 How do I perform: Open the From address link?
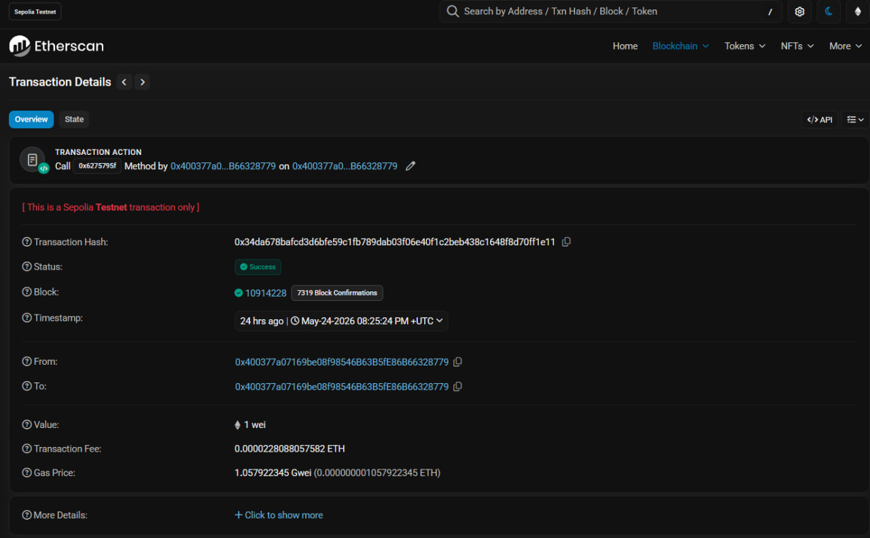342,362
